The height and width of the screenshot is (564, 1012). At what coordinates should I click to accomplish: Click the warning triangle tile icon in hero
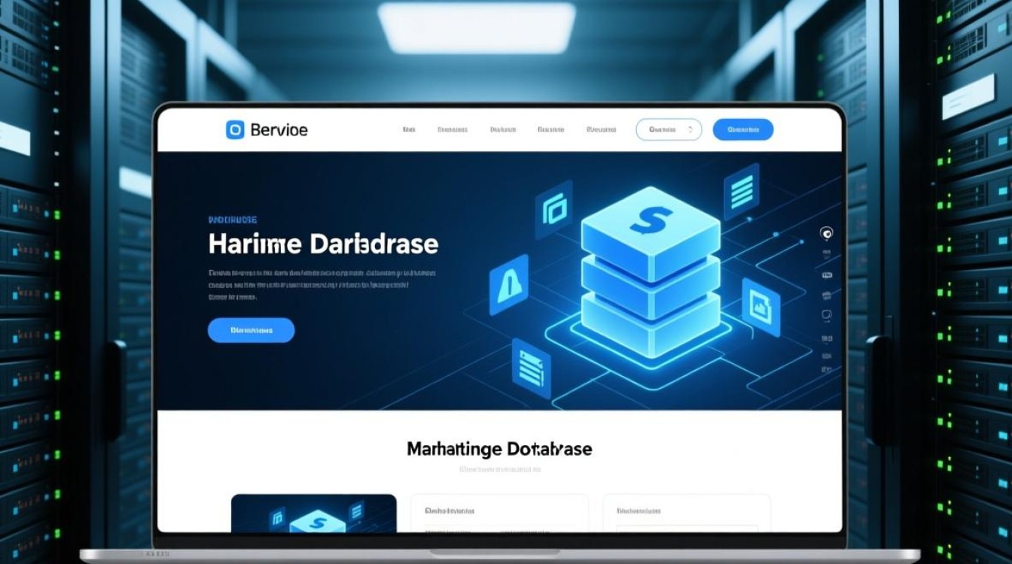click(509, 285)
